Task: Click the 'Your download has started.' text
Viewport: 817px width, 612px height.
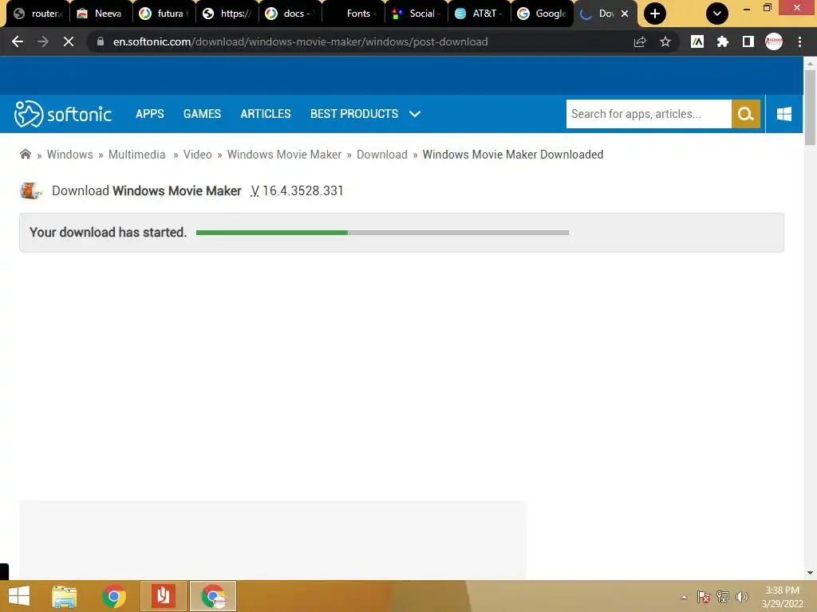Action: [108, 232]
